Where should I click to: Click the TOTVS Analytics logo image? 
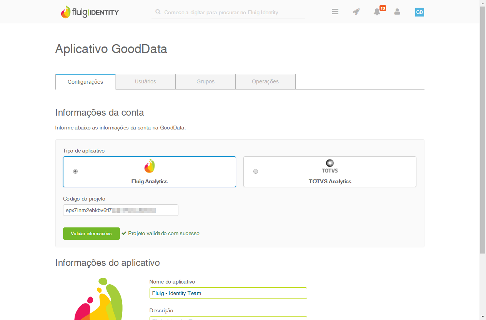click(x=330, y=166)
